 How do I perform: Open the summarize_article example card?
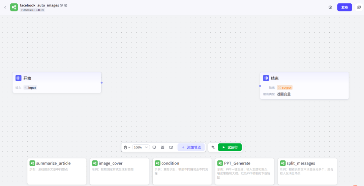(57, 171)
